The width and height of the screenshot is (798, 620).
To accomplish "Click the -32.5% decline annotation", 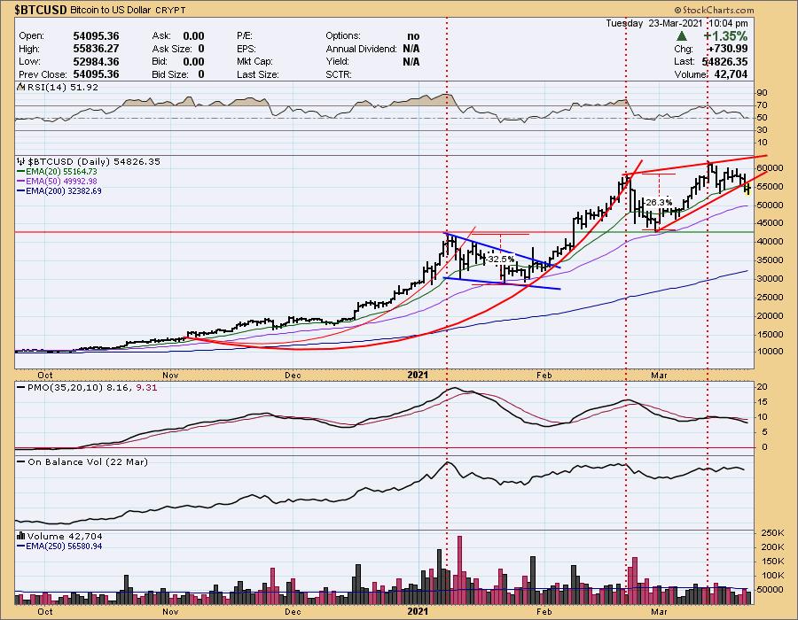I will (x=498, y=260).
